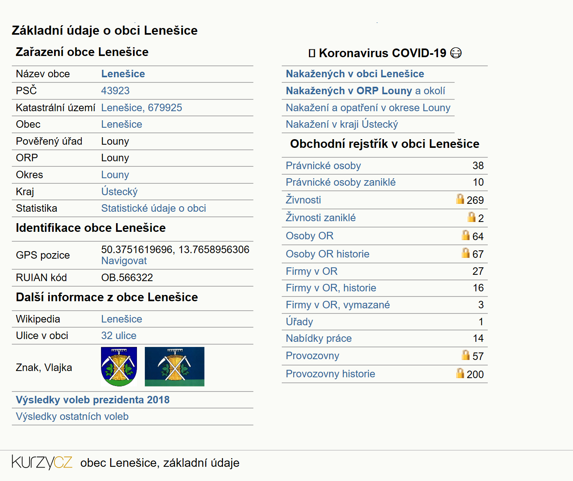573x481 pixels.
Task: Open the Wikipedia Lenešice link
Action: 122,319
